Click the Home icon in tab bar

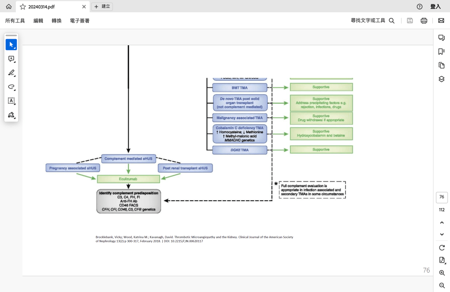pos(8,7)
